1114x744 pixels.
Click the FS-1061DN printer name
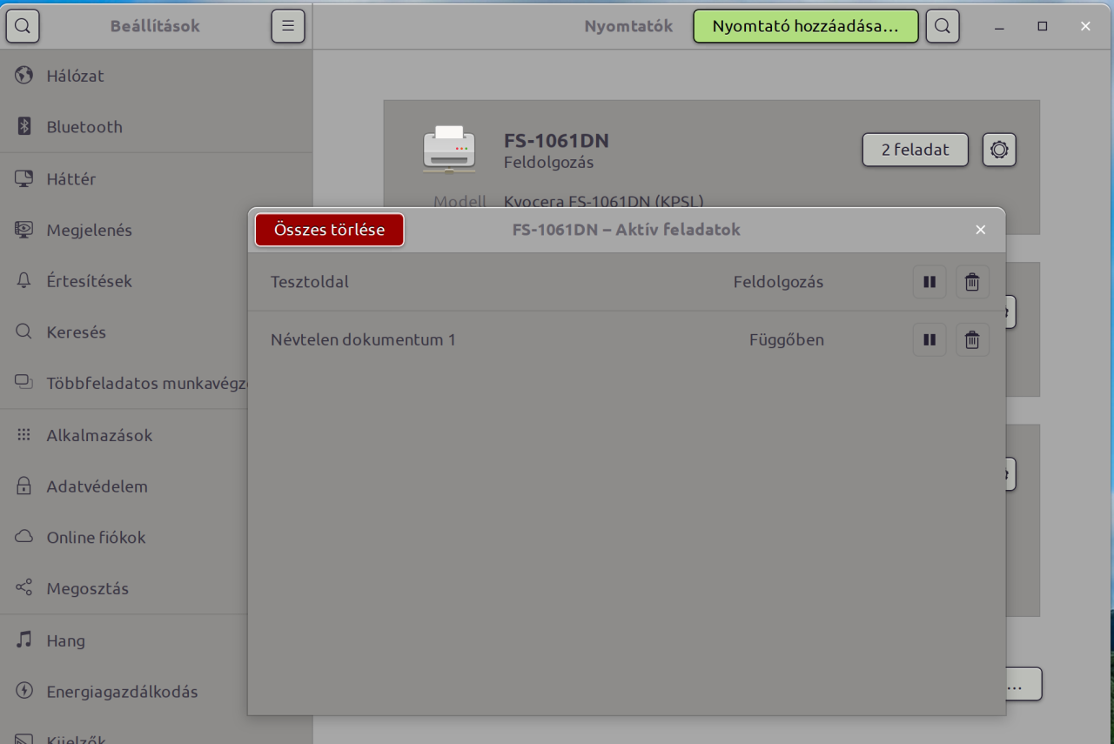pos(556,141)
